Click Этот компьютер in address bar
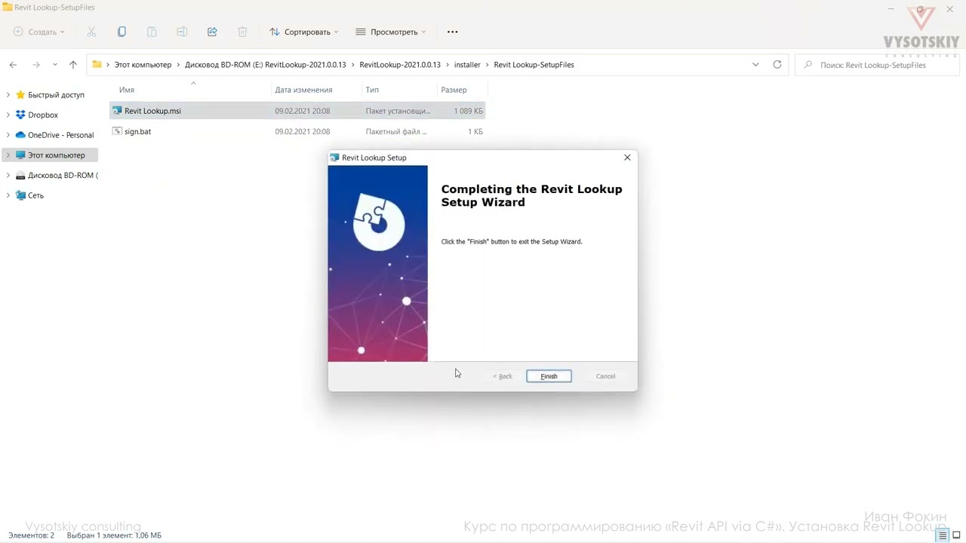Image resolution: width=966 pixels, height=543 pixels. (143, 65)
